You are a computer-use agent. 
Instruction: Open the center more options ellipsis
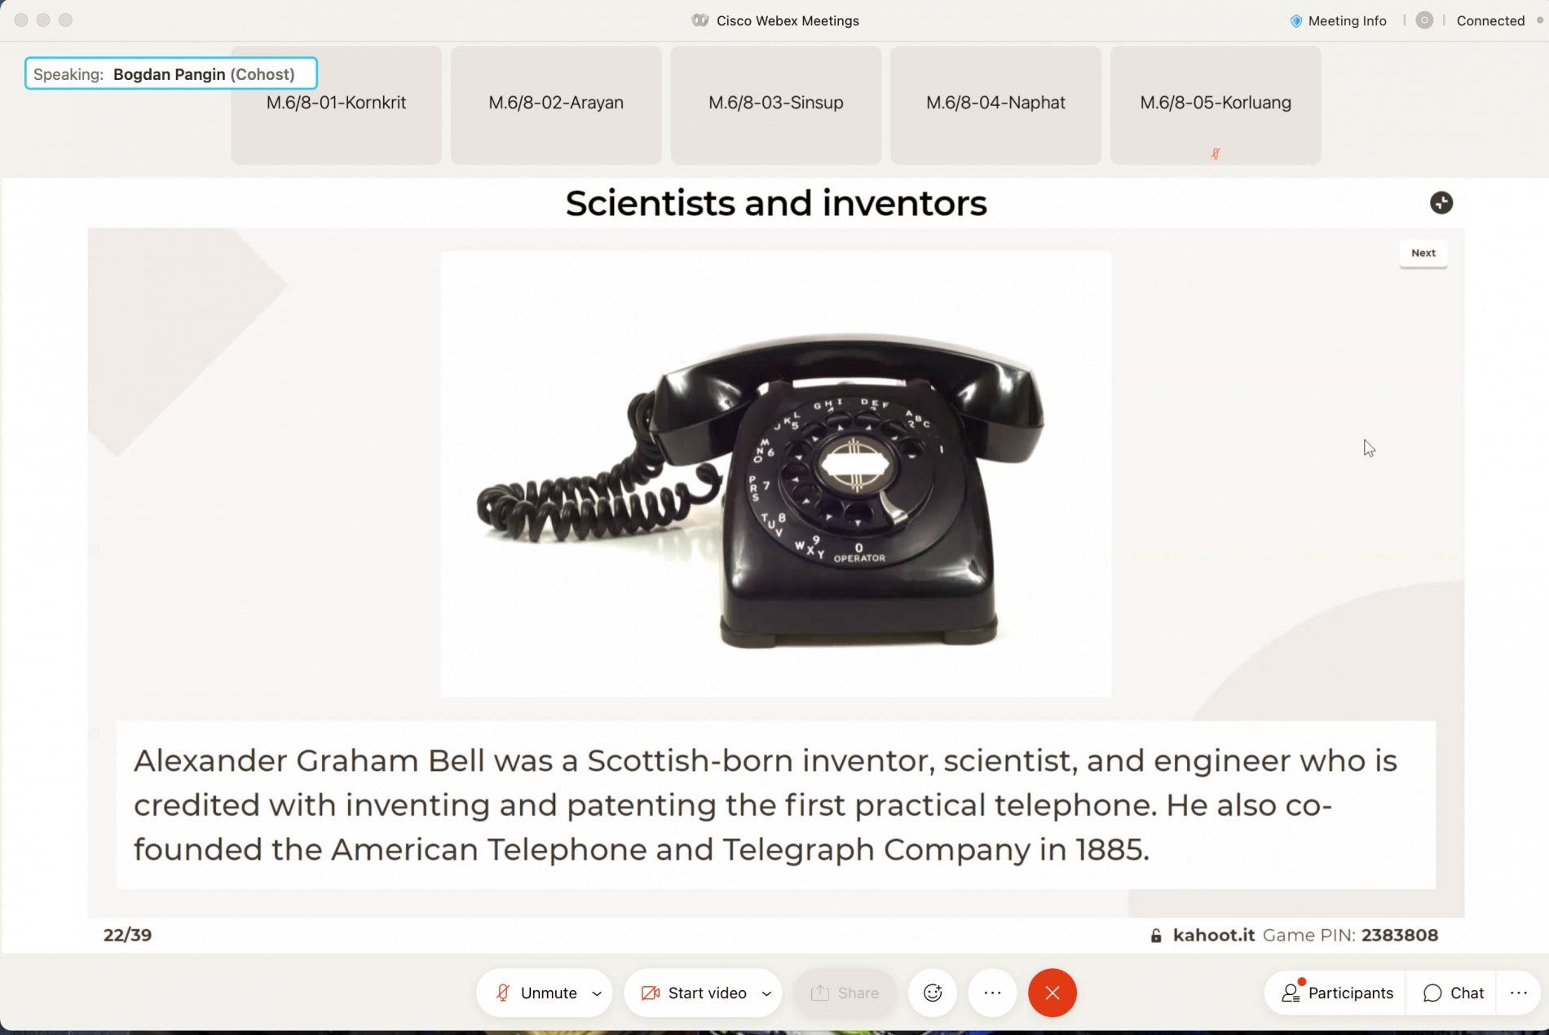point(992,993)
